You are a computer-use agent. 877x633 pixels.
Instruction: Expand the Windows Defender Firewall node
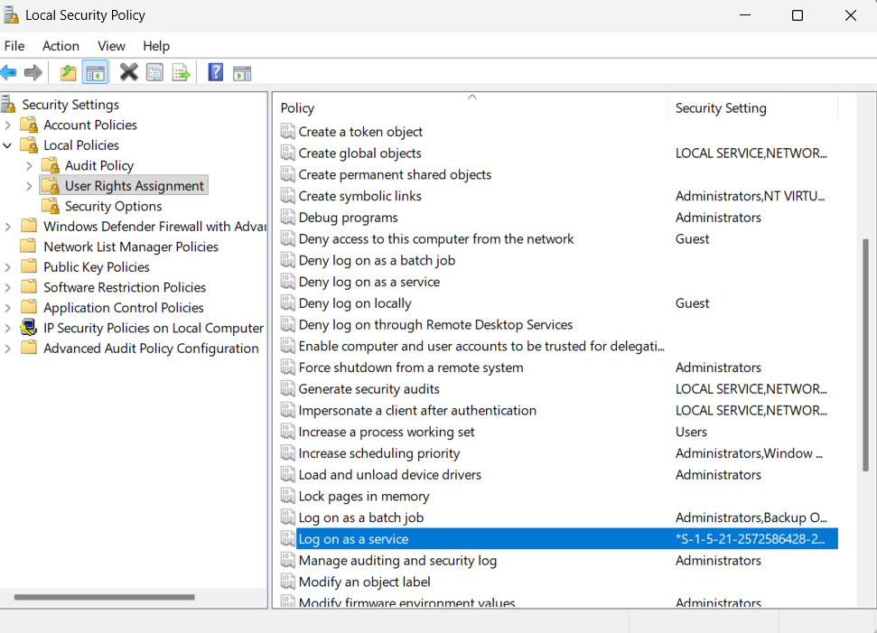(x=8, y=227)
